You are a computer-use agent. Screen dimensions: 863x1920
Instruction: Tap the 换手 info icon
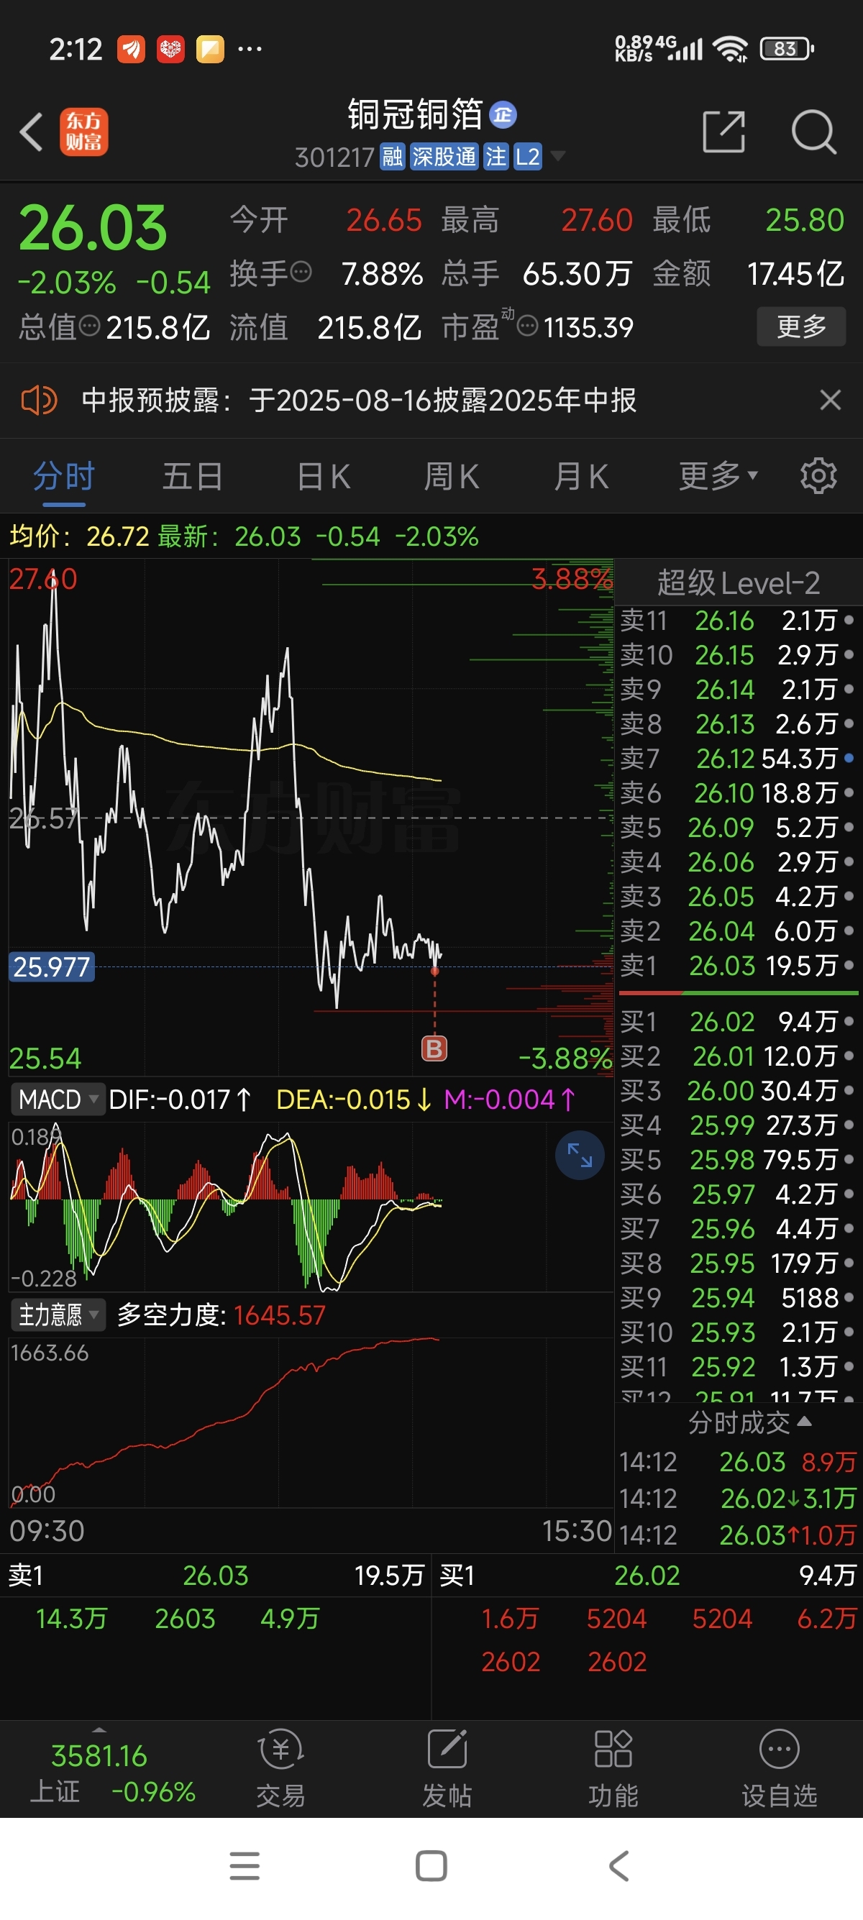pyautogui.click(x=301, y=272)
